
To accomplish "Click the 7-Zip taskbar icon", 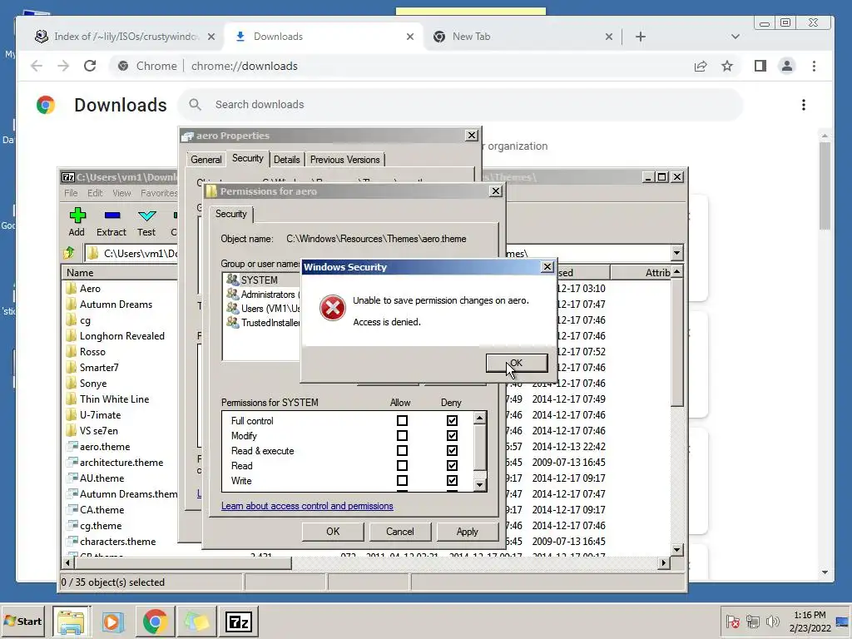I will (x=239, y=621).
